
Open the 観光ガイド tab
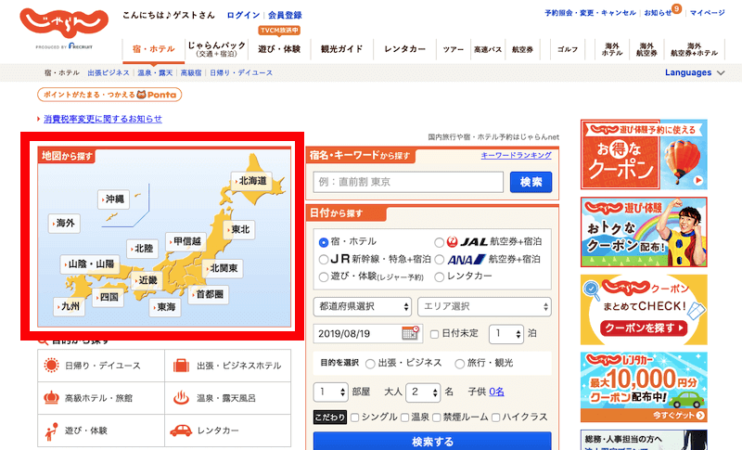(x=341, y=49)
